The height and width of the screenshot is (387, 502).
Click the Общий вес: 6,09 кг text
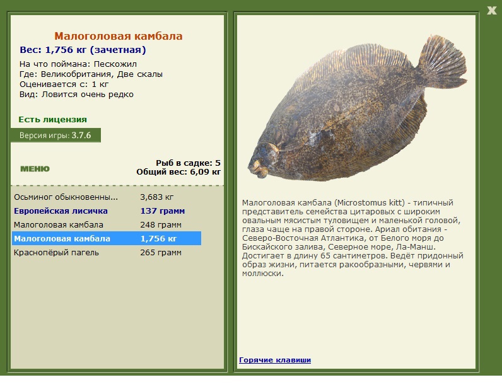coord(178,172)
